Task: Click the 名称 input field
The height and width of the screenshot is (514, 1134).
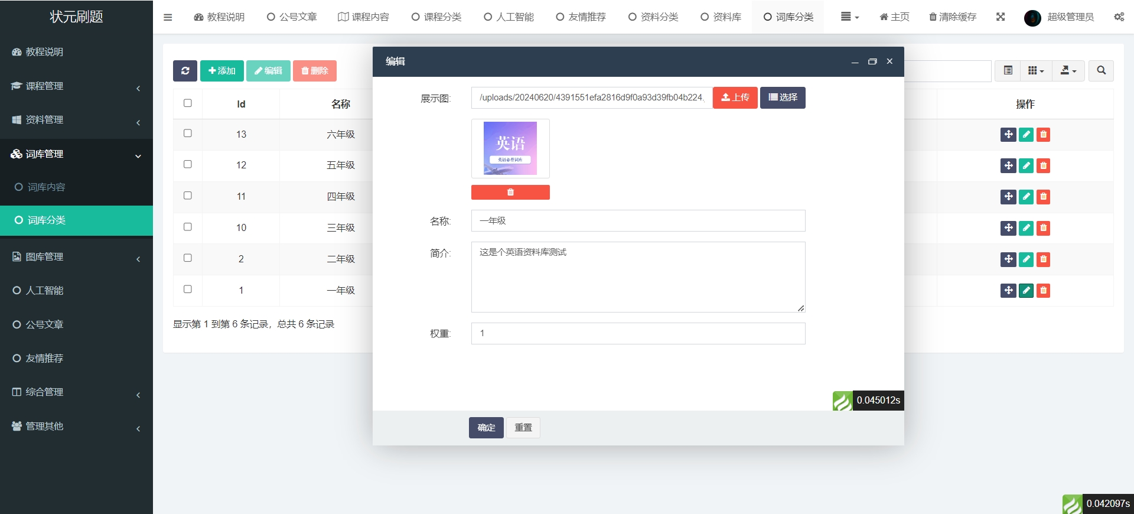Action: point(638,221)
